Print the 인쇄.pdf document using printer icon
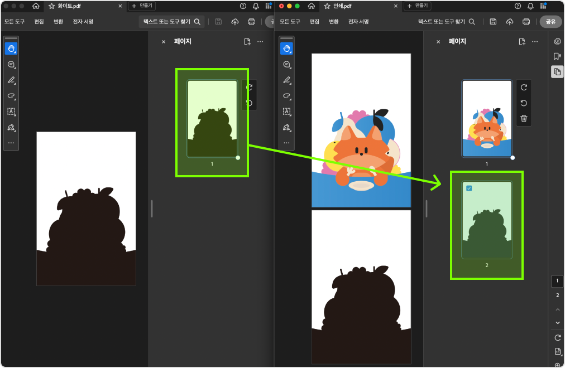The height and width of the screenshot is (368, 565). (526, 22)
